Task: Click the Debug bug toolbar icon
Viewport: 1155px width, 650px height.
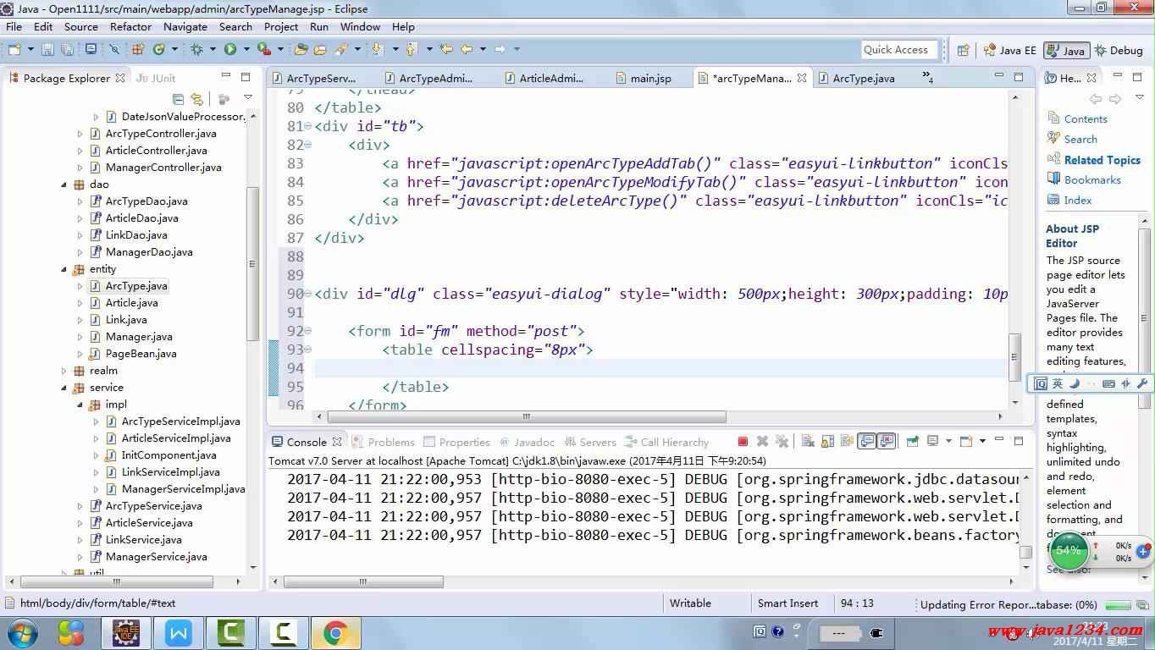Action: (196, 49)
